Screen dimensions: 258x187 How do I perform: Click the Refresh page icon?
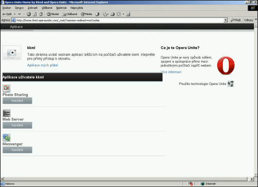pos(35,14)
